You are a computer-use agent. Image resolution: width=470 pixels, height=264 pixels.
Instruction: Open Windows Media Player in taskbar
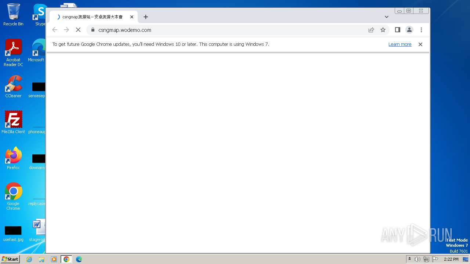point(54,259)
